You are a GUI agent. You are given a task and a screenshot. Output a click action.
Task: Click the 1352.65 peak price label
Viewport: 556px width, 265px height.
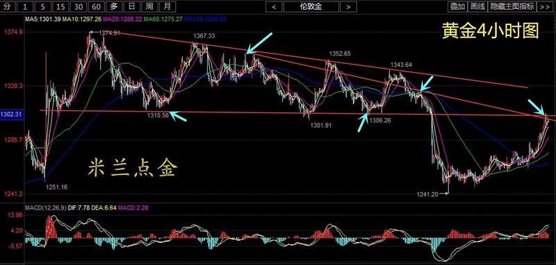pyautogui.click(x=340, y=54)
